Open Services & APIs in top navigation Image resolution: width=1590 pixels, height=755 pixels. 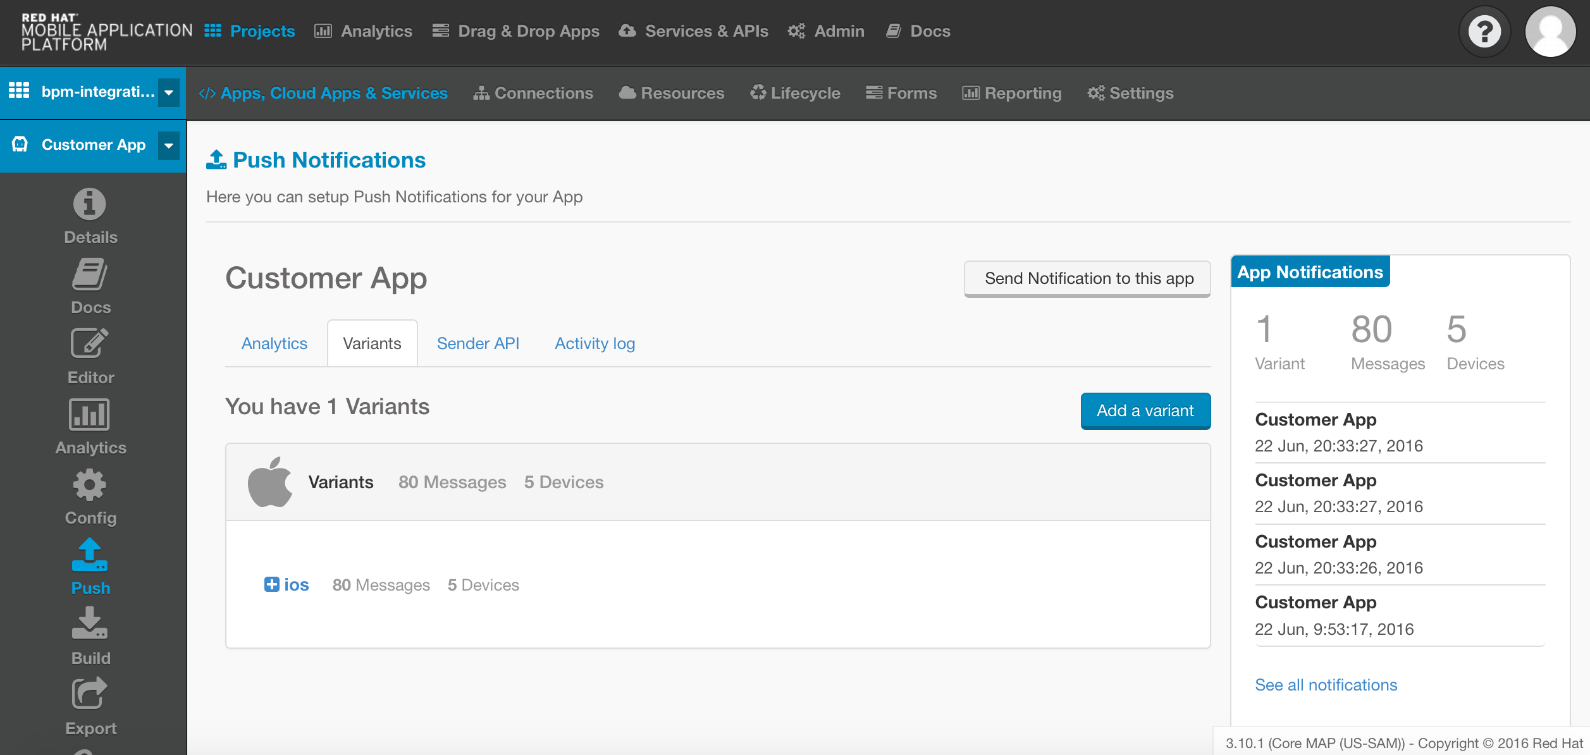(x=694, y=31)
